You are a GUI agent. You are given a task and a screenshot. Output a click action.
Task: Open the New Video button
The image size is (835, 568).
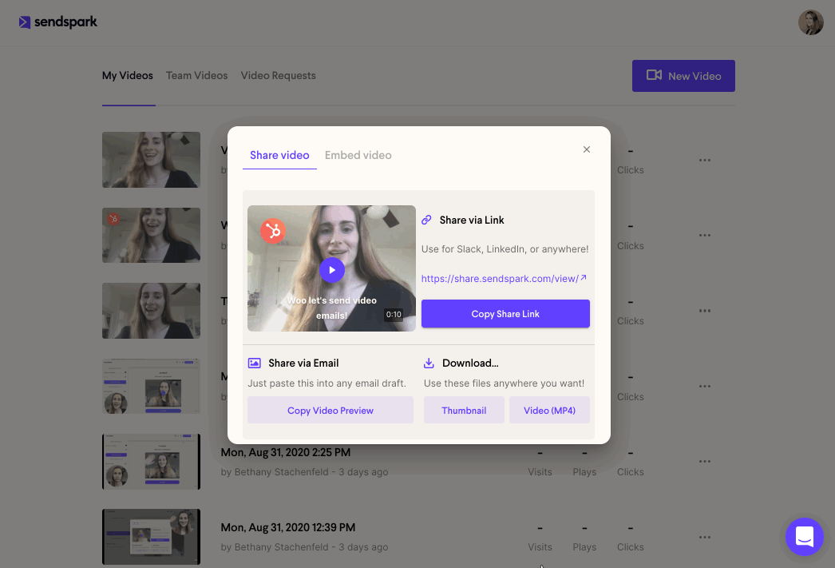coord(683,76)
